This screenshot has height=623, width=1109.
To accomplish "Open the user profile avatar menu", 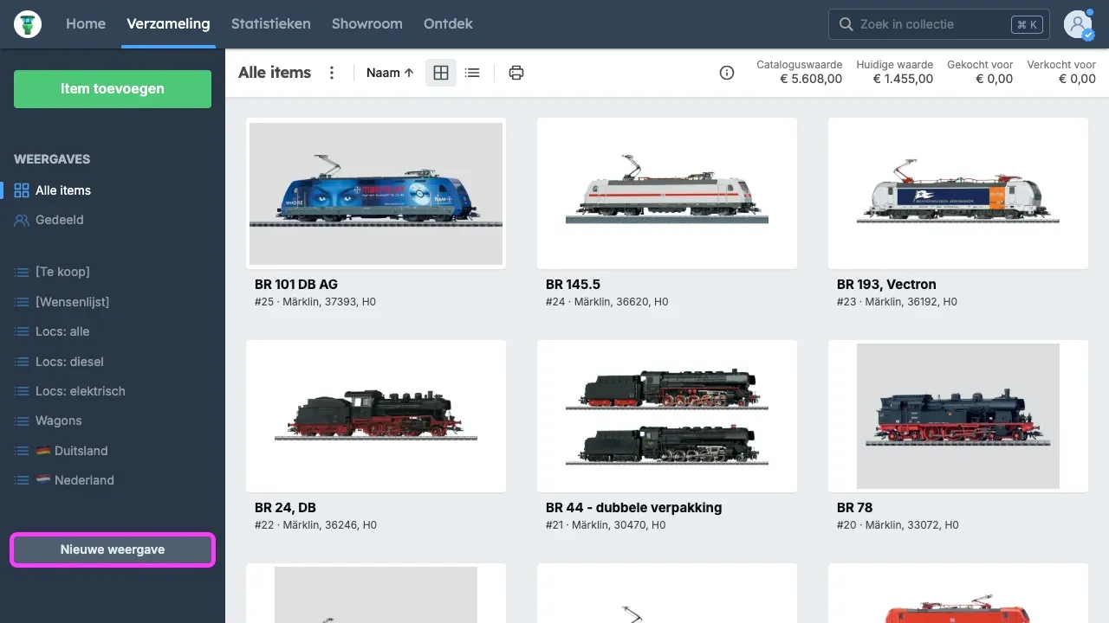I will [1079, 24].
